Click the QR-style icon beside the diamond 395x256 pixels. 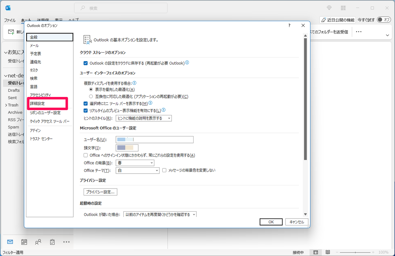point(343,8)
